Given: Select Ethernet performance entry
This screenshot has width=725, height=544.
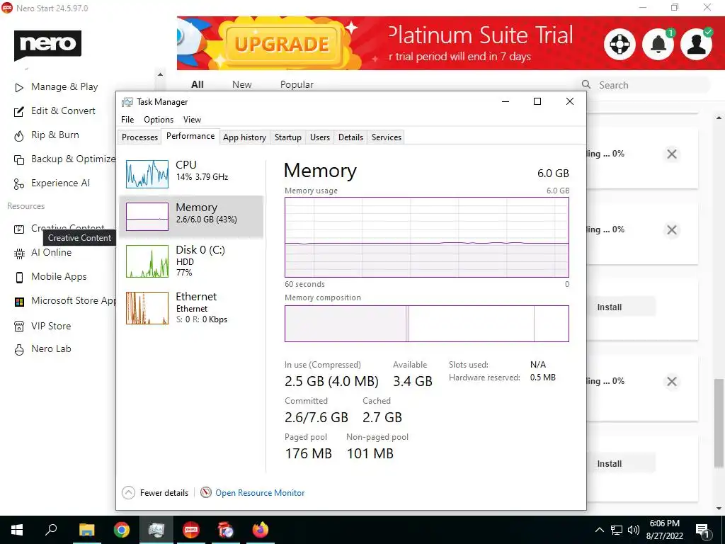Looking at the screenshot, I should pos(191,307).
